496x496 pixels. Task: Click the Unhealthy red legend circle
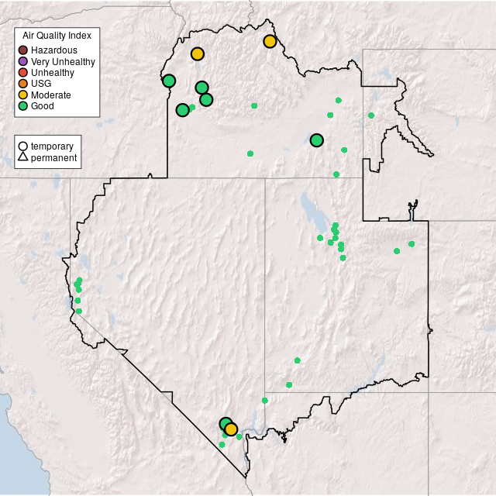23,72
